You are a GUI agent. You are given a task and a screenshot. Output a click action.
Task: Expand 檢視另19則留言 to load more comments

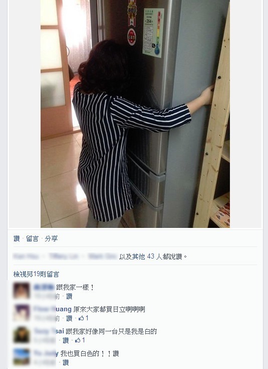pyautogui.click(x=36, y=274)
